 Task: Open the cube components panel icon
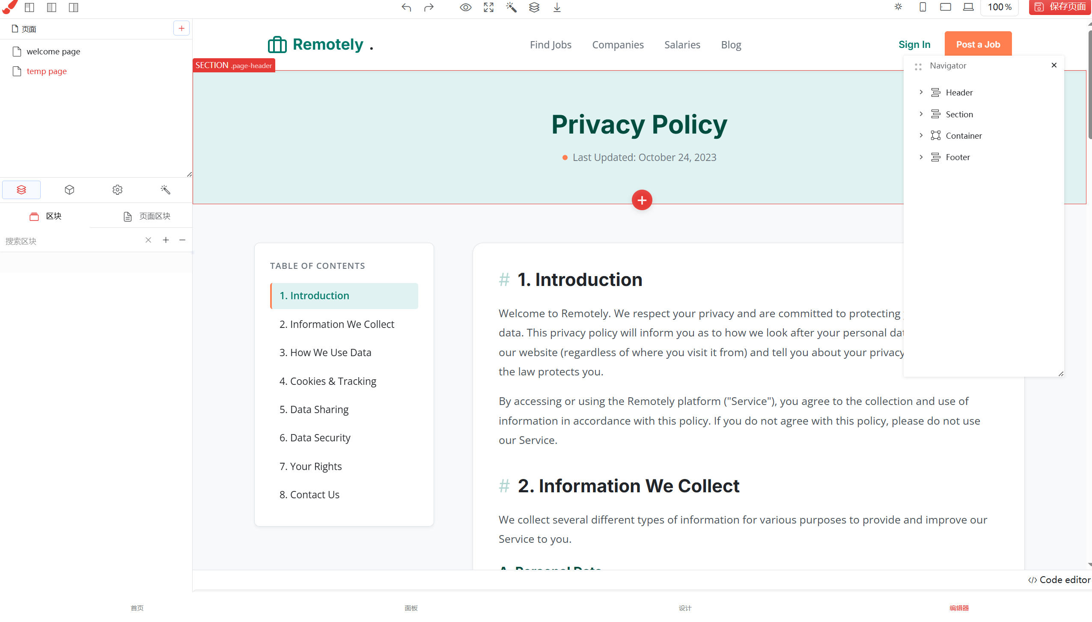[x=69, y=190]
